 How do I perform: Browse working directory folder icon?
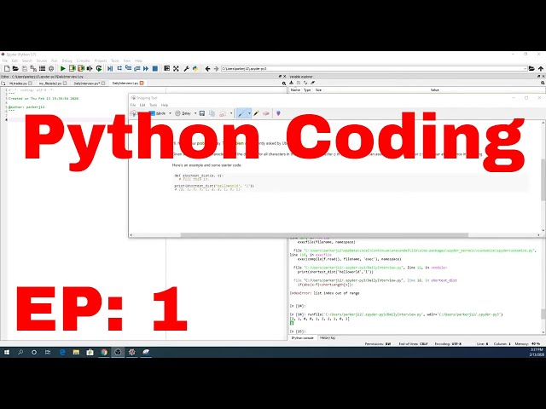click(x=531, y=68)
